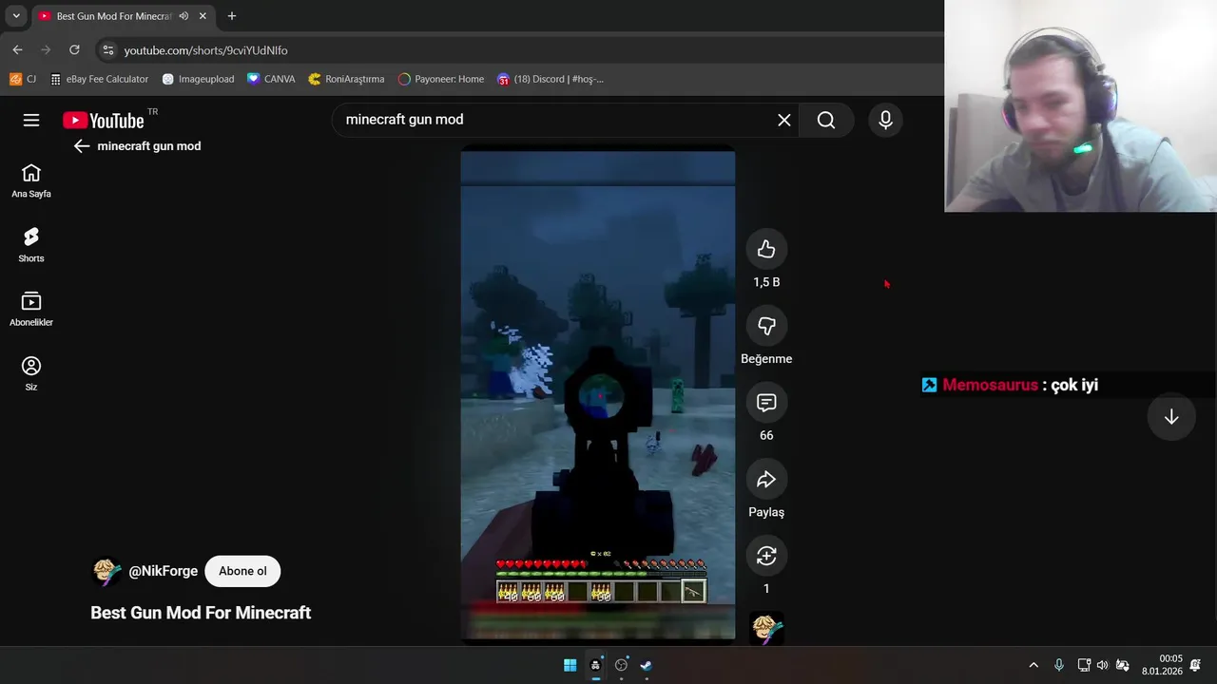Open the eBay Fee Calculator bookmark

pyautogui.click(x=100, y=79)
